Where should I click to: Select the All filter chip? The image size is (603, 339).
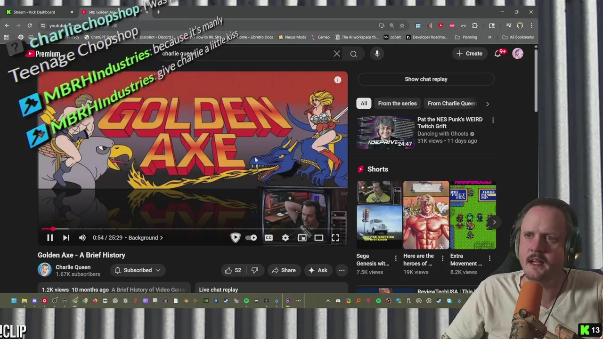[364, 104]
